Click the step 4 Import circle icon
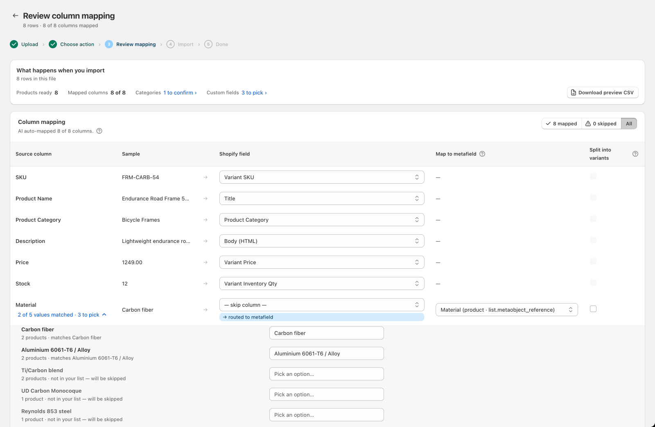The width and height of the screenshot is (655, 427). point(171,44)
